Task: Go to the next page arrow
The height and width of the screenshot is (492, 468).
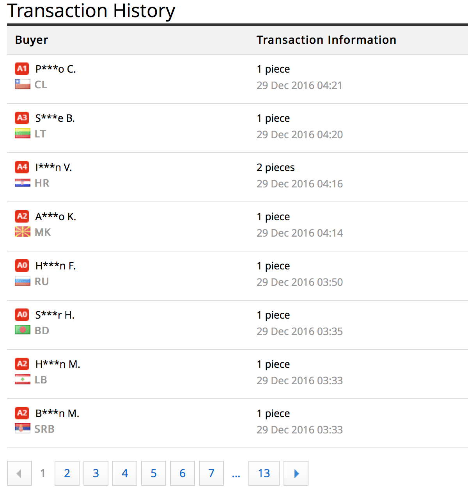Action: tap(296, 473)
